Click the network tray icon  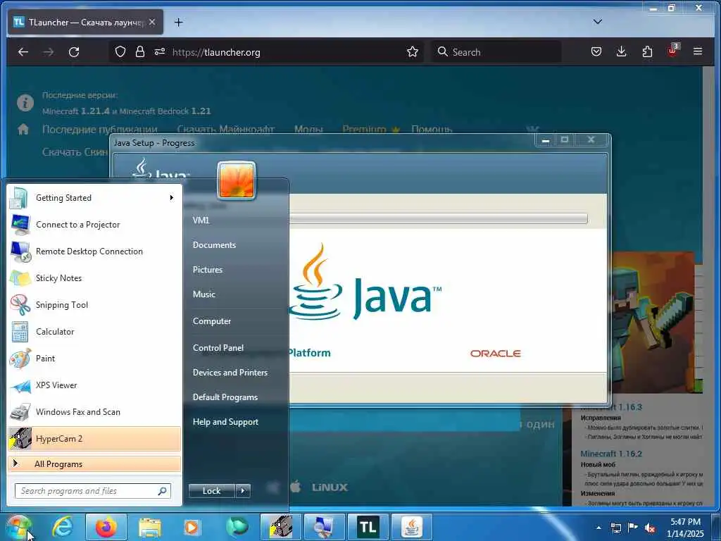pos(615,528)
